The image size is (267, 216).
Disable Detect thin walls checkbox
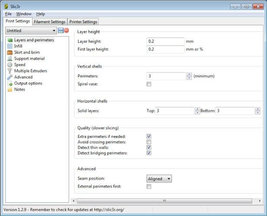(x=149, y=147)
